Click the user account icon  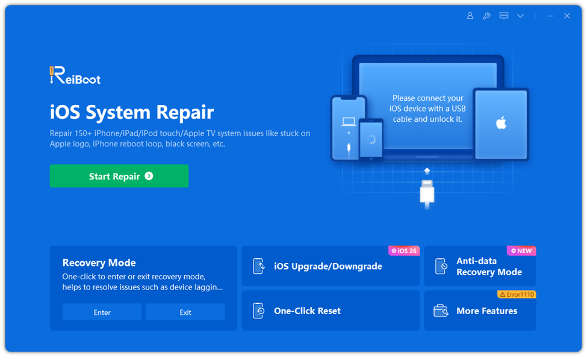coord(470,16)
